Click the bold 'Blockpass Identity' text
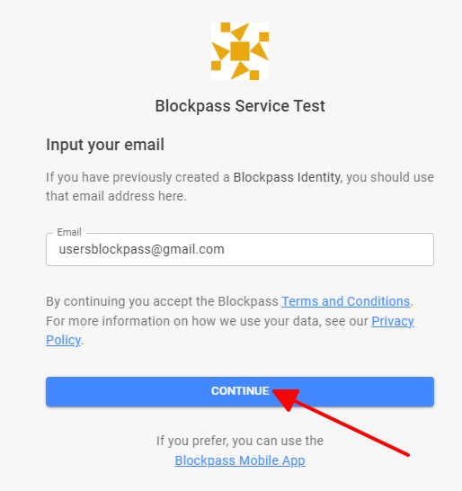The image size is (462, 491). pyautogui.click(x=287, y=177)
